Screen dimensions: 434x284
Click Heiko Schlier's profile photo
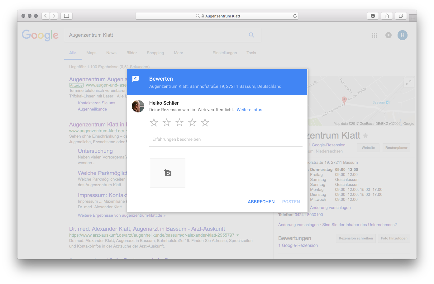click(x=138, y=106)
